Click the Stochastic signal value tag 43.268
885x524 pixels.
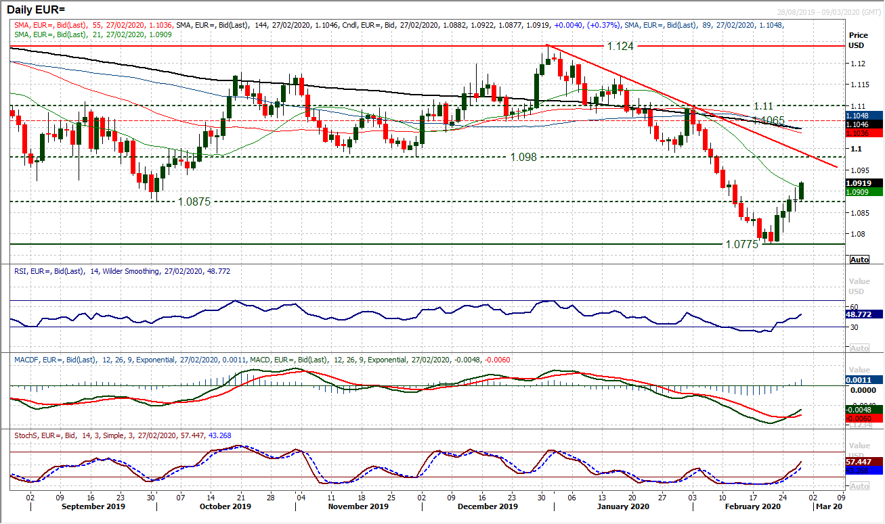pos(864,469)
